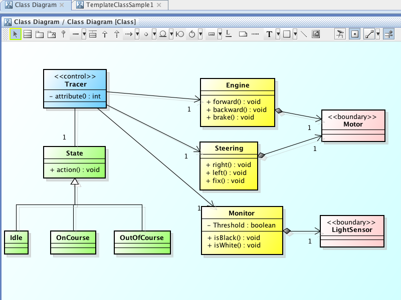Switch to the TemplateClassSample1 tab

(x=119, y=5)
